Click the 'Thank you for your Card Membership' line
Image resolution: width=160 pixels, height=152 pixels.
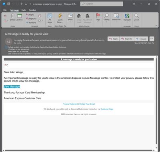click(24, 92)
